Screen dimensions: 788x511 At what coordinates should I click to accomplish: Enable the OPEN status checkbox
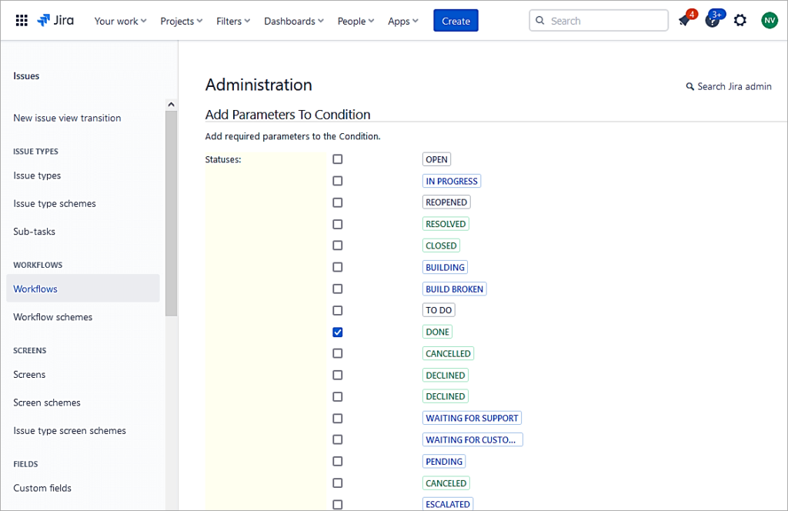[337, 159]
